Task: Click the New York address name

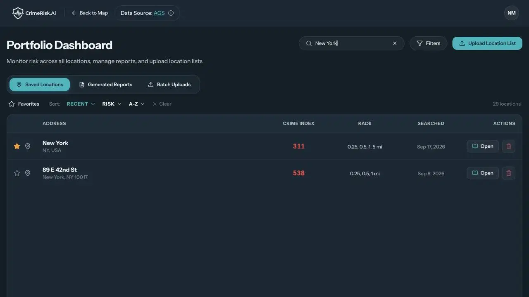Action: tap(55, 143)
